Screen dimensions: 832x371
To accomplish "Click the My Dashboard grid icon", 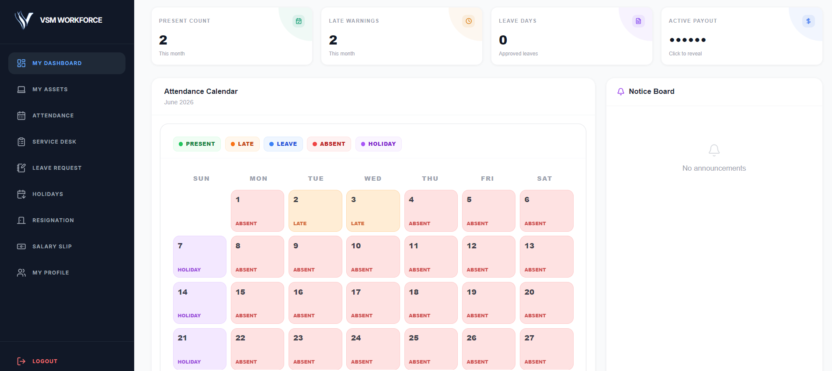I will (x=21, y=63).
